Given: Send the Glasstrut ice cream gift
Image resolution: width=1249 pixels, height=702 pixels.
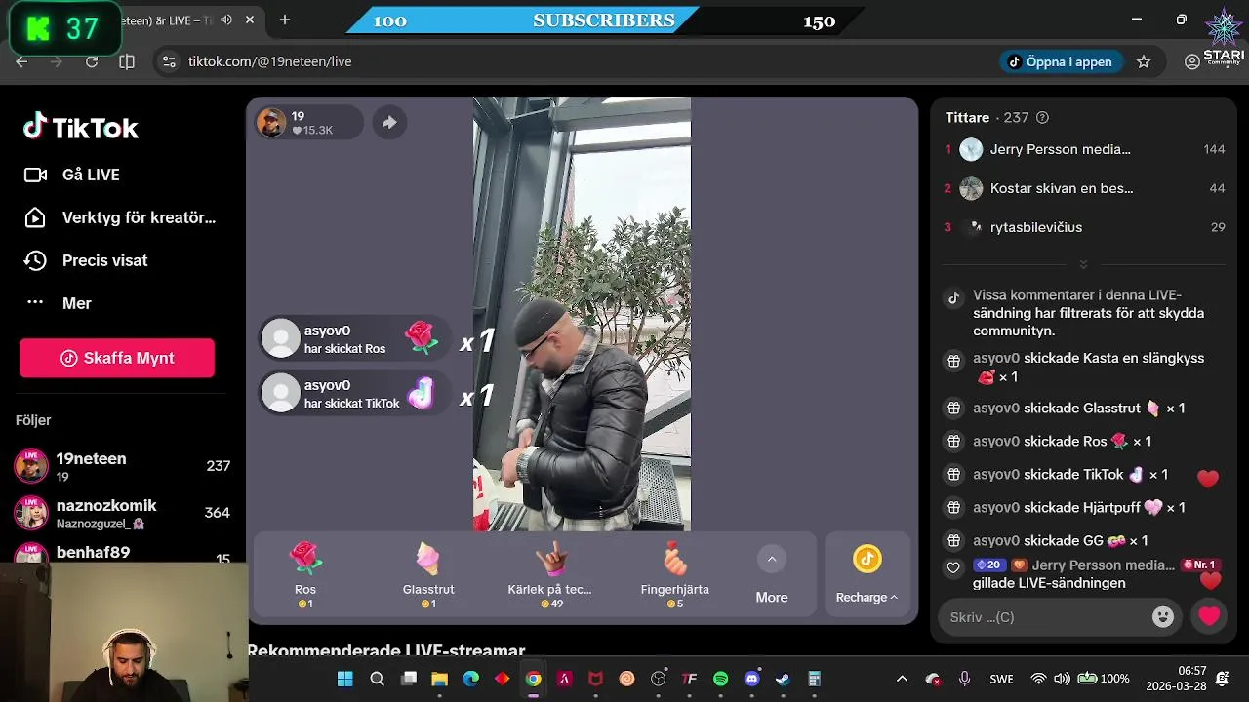Looking at the screenshot, I should [x=428, y=574].
